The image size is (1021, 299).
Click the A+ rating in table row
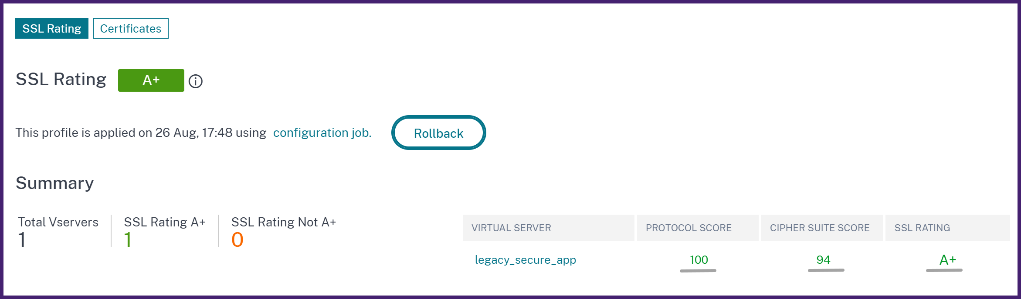click(x=947, y=260)
